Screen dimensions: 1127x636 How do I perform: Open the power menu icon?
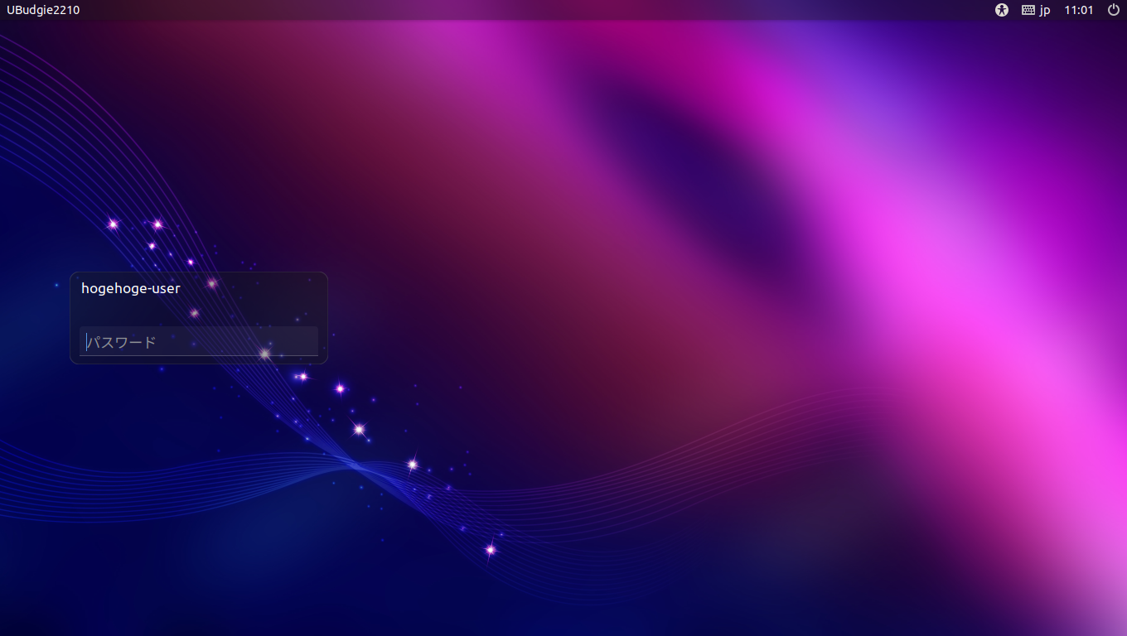[x=1114, y=10]
